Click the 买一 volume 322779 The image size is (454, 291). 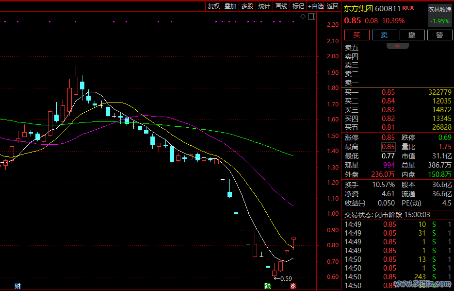click(x=440, y=92)
